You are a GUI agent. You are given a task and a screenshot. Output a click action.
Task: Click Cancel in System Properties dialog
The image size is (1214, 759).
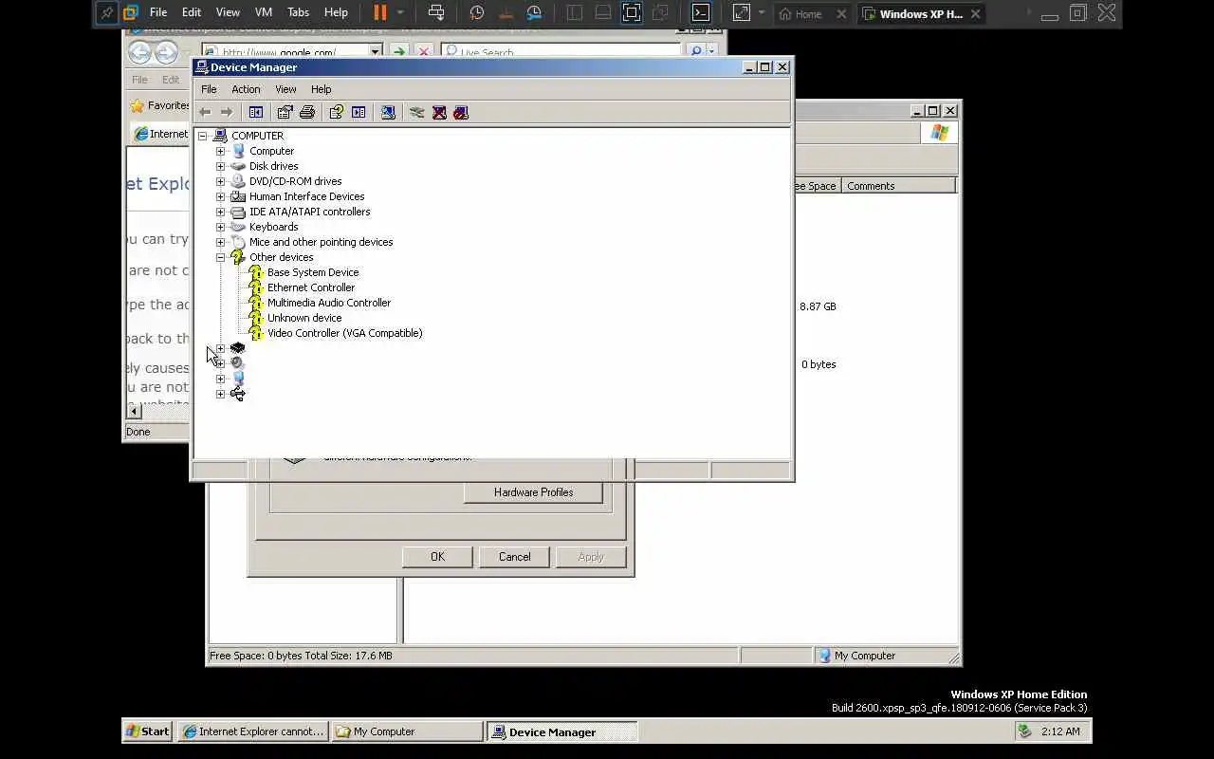click(515, 557)
